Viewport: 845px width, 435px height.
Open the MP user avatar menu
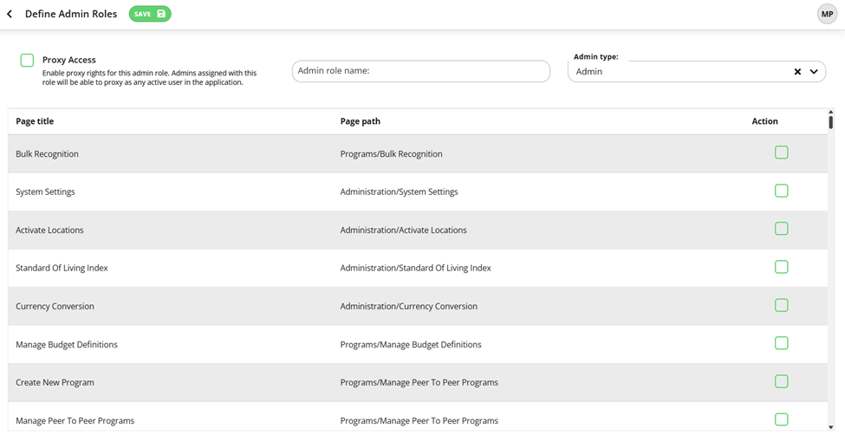tap(827, 14)
